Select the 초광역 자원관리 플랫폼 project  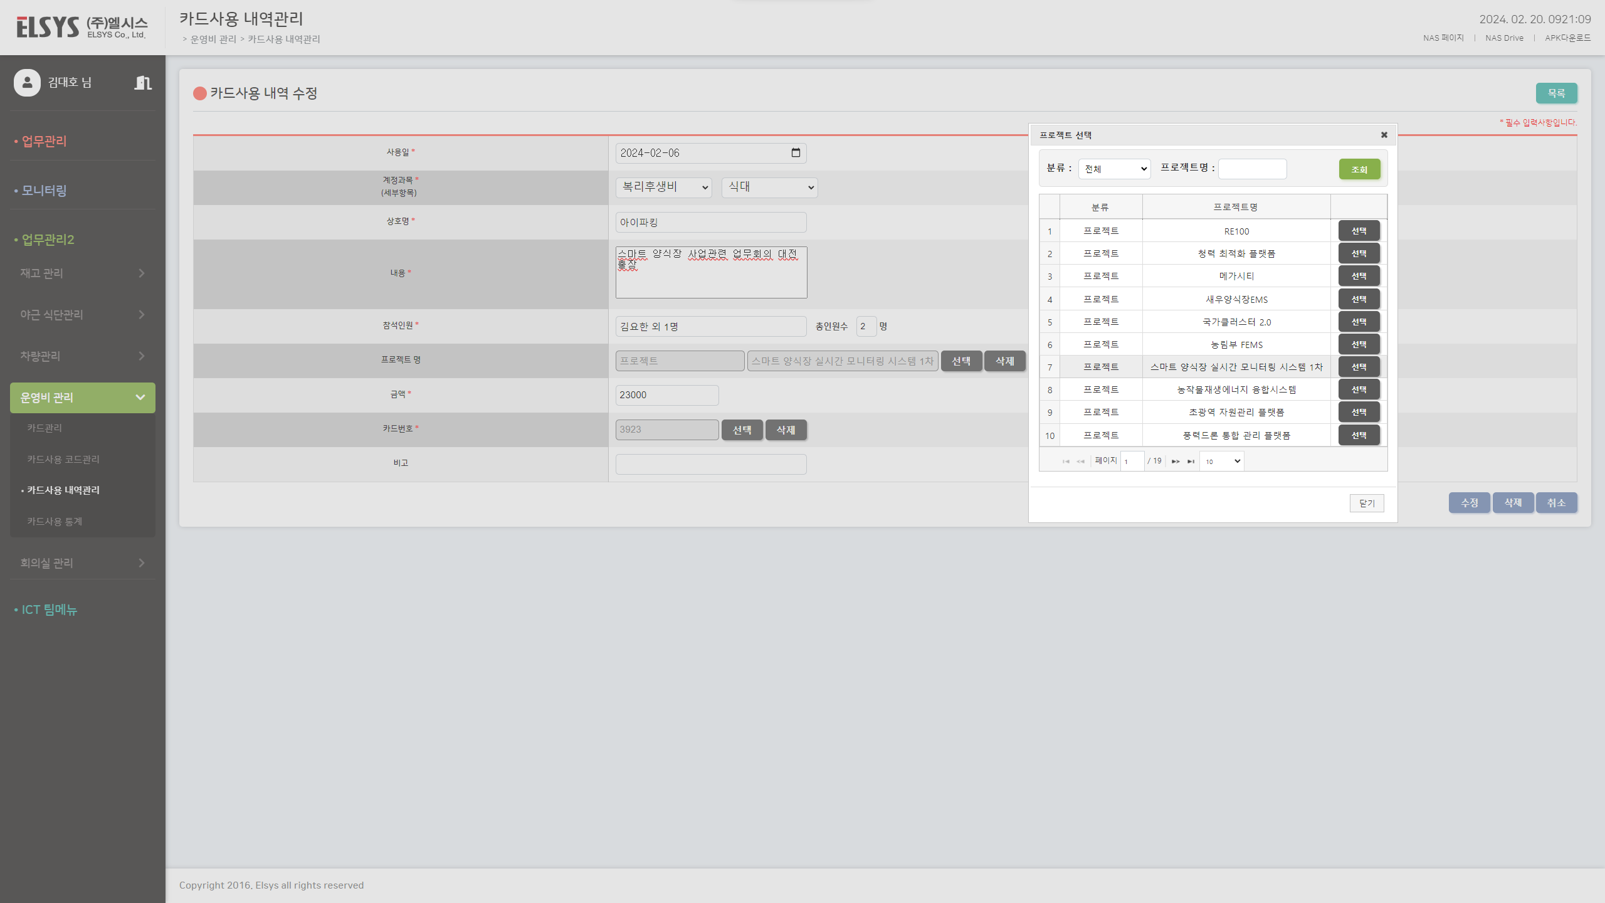coord(1359,412)
